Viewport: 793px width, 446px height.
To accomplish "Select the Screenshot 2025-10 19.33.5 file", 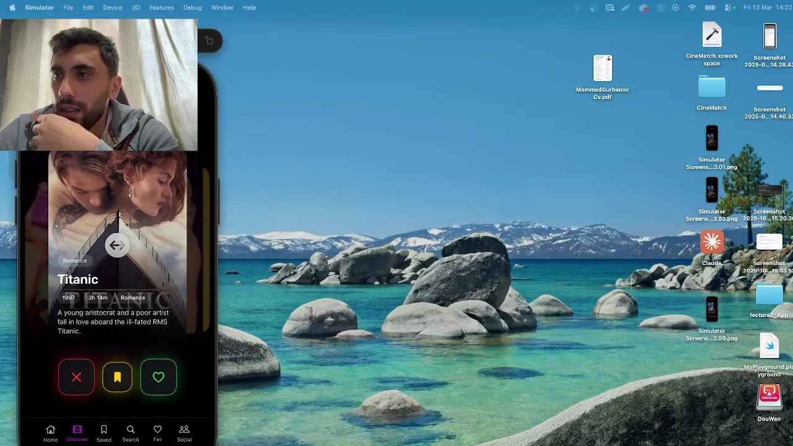I will (x=769, y=253).
